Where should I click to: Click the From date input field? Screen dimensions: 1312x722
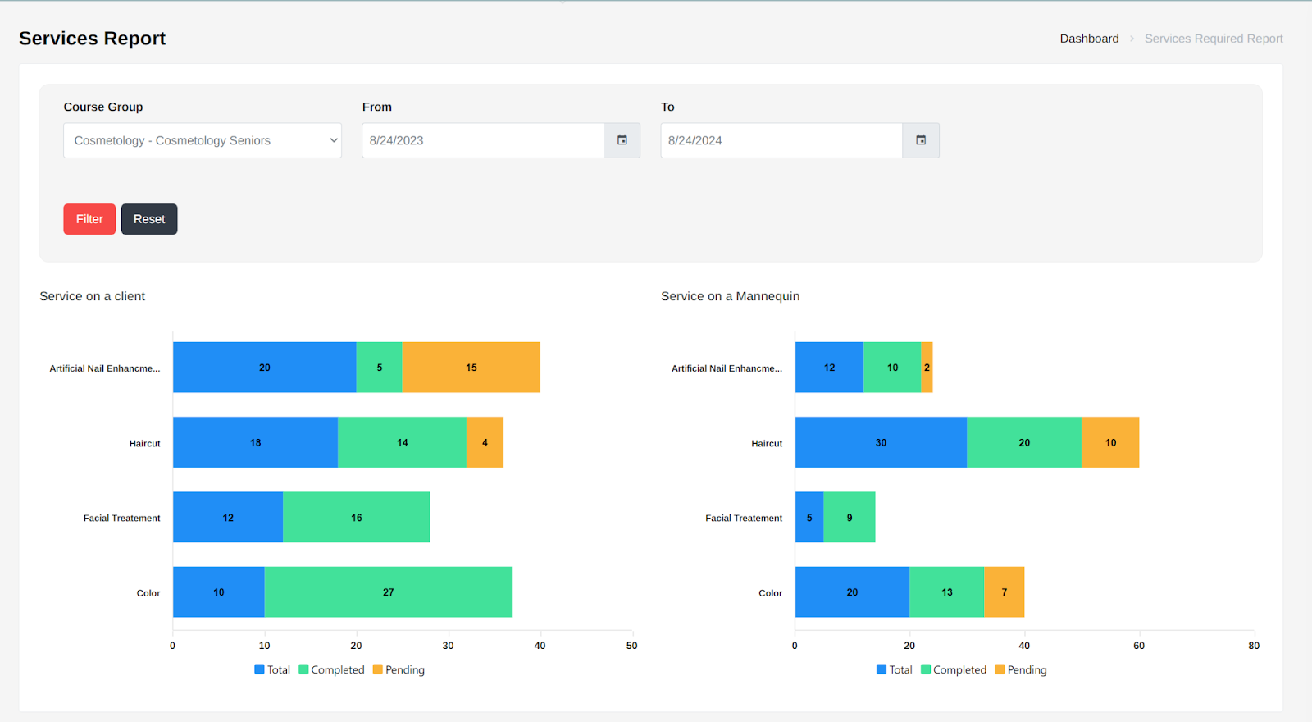click(x=483, y=140)
